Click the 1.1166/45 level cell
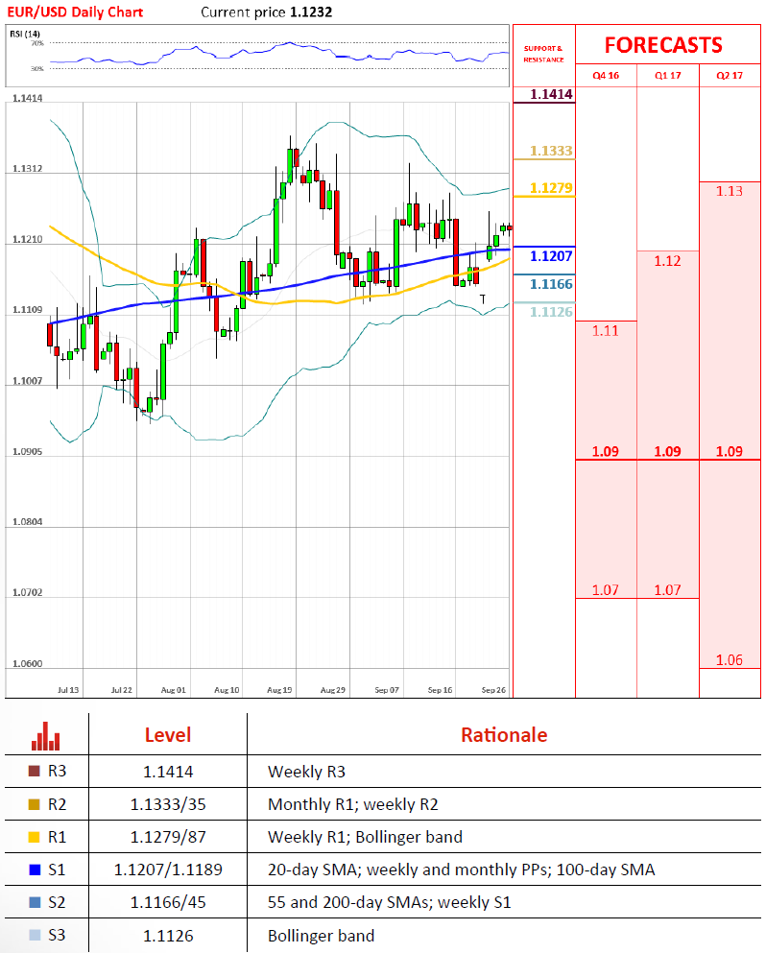 [168, 902]
